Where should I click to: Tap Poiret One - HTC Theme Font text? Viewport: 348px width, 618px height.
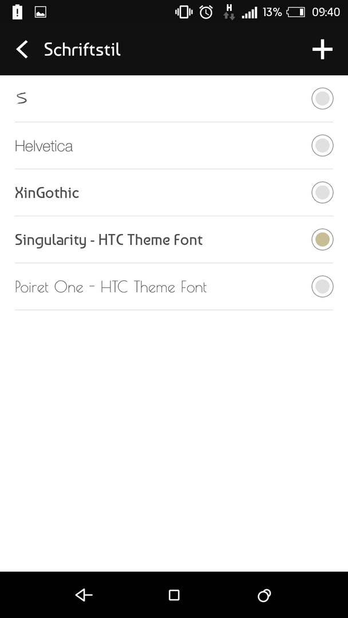tap(110, 287)
